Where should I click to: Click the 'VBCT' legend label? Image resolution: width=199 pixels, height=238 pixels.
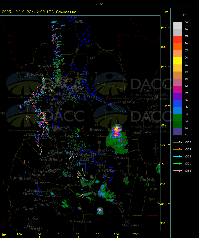point(188,157)
